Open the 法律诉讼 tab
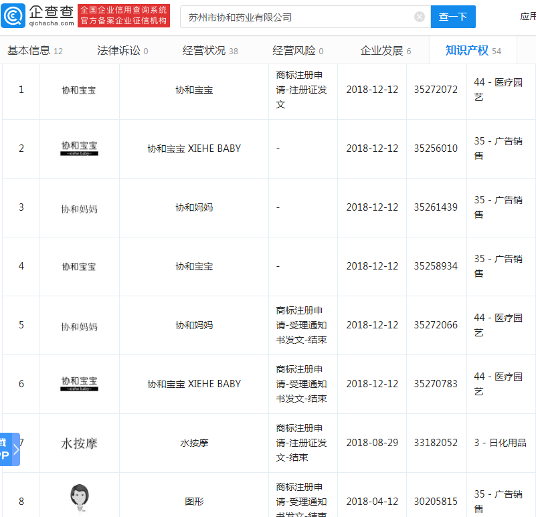This screenshot has width=536, height=517. pos(122,51)
